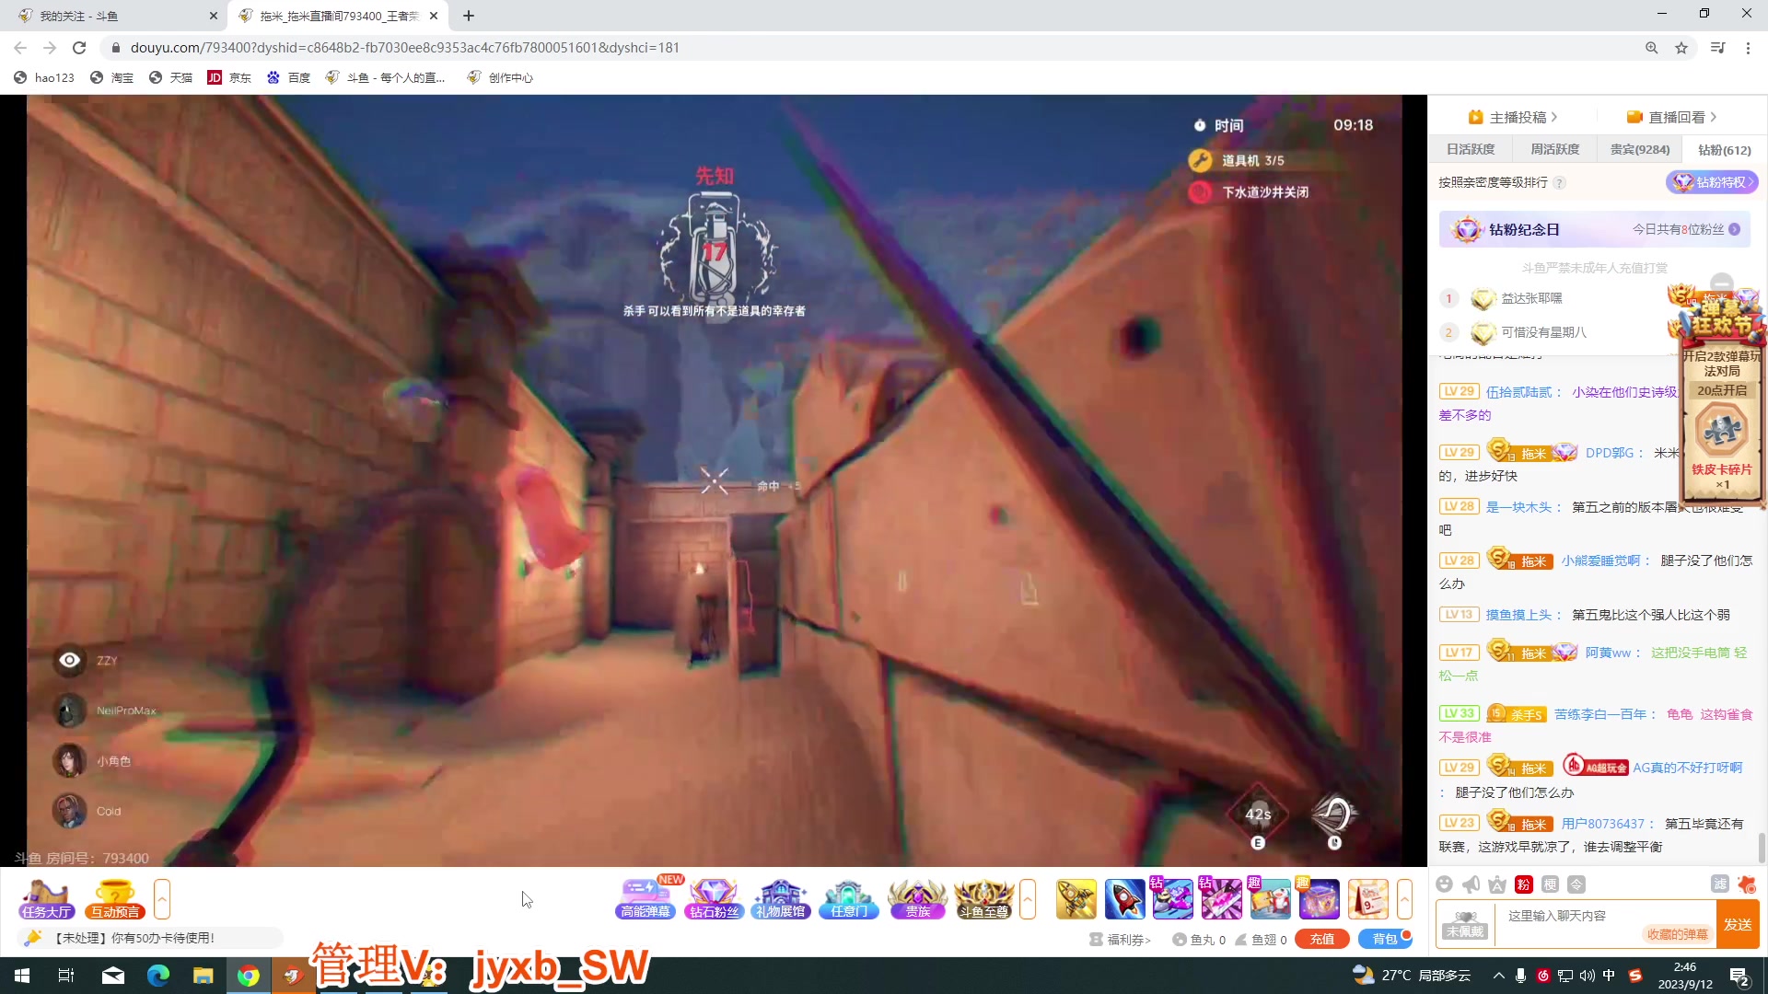Expand the left activity icons panel
Viewport: 1768px width, 994px height.
[162, 899]
